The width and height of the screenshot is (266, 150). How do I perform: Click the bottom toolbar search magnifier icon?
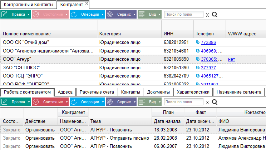(215, 102)
